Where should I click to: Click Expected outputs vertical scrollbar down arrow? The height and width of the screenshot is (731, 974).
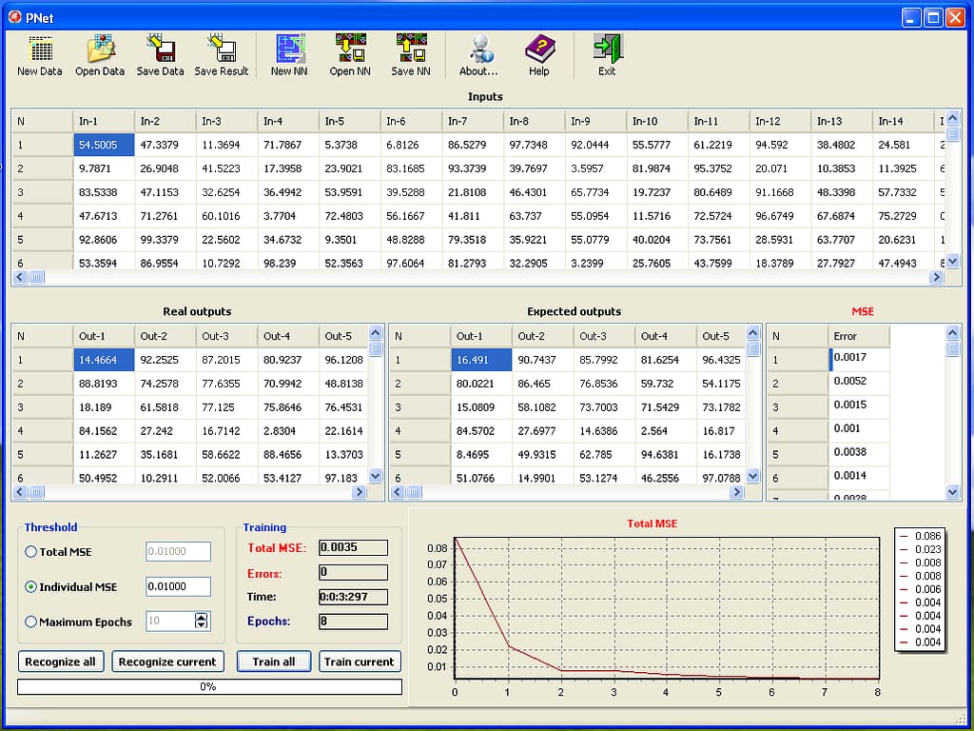tap(753, 476)
